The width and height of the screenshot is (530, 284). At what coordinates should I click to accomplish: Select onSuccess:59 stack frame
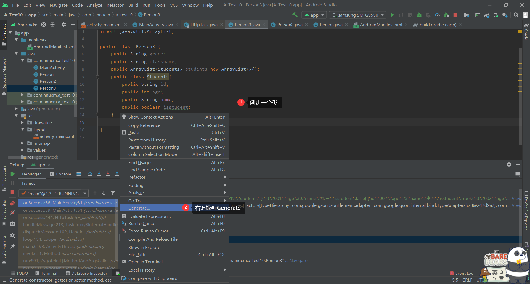click(68, 210)
